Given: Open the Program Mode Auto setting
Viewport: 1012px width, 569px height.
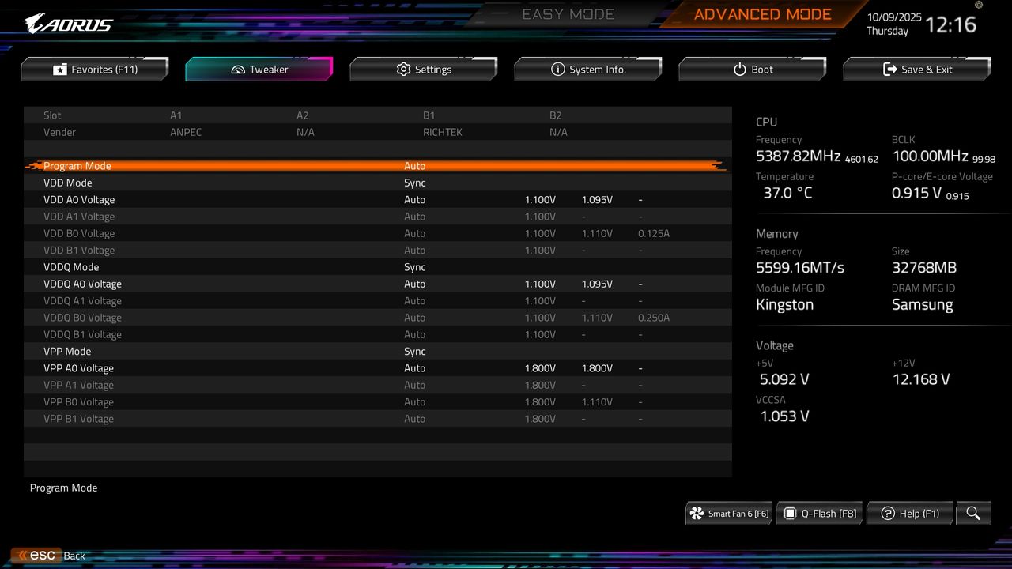Looking at the screenshot, I should click(415, 166).
